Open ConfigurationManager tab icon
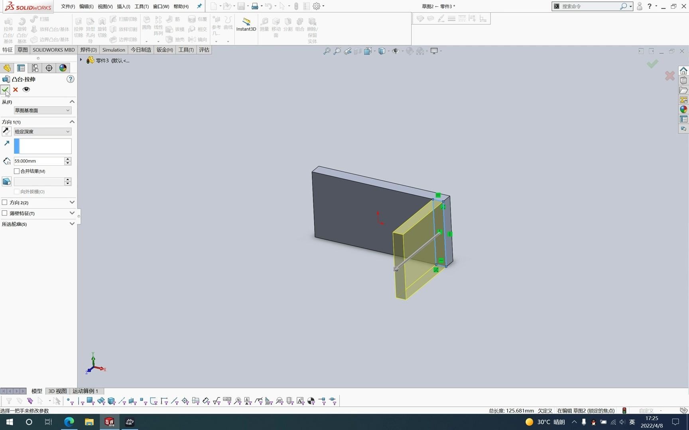The width and height of the screenshot is (689, 430). tap(35, 68)
